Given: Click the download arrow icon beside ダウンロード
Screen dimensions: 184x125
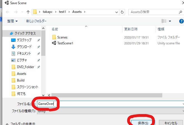Looking at the screenshot, I should [x=13, y=47].
